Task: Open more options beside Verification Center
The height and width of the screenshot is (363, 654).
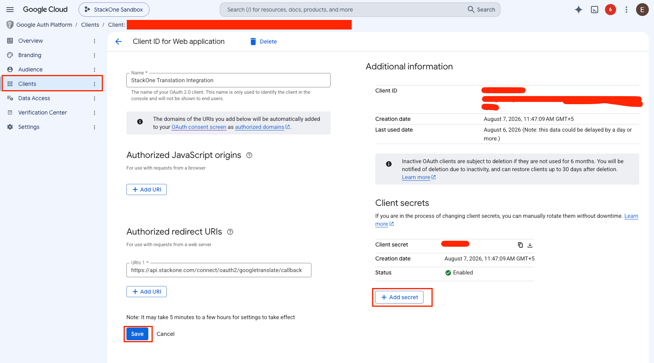Action: [x=95, y=113]
